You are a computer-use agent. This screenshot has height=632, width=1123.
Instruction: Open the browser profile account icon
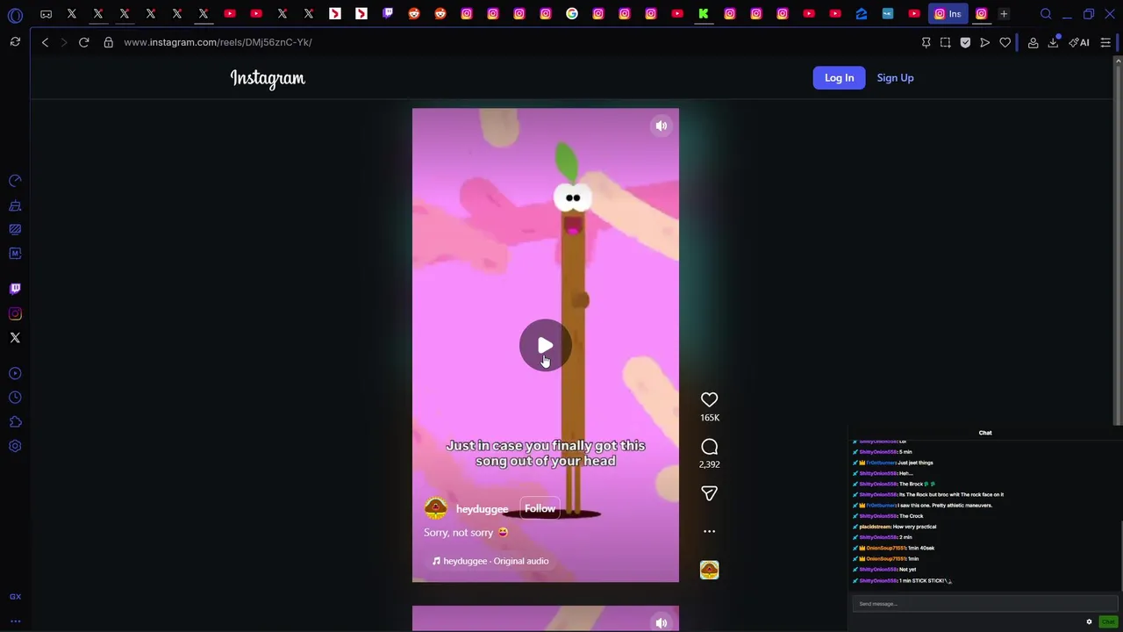pos(1034,42)
